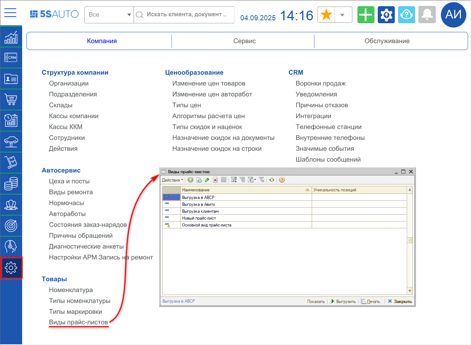Open the settings gear in sidebar

(11, 268)
